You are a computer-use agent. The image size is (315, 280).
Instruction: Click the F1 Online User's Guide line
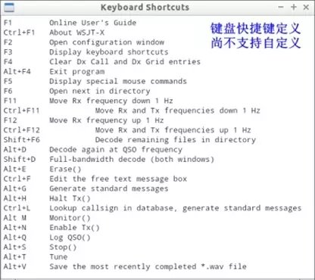[x=70, y=23]
